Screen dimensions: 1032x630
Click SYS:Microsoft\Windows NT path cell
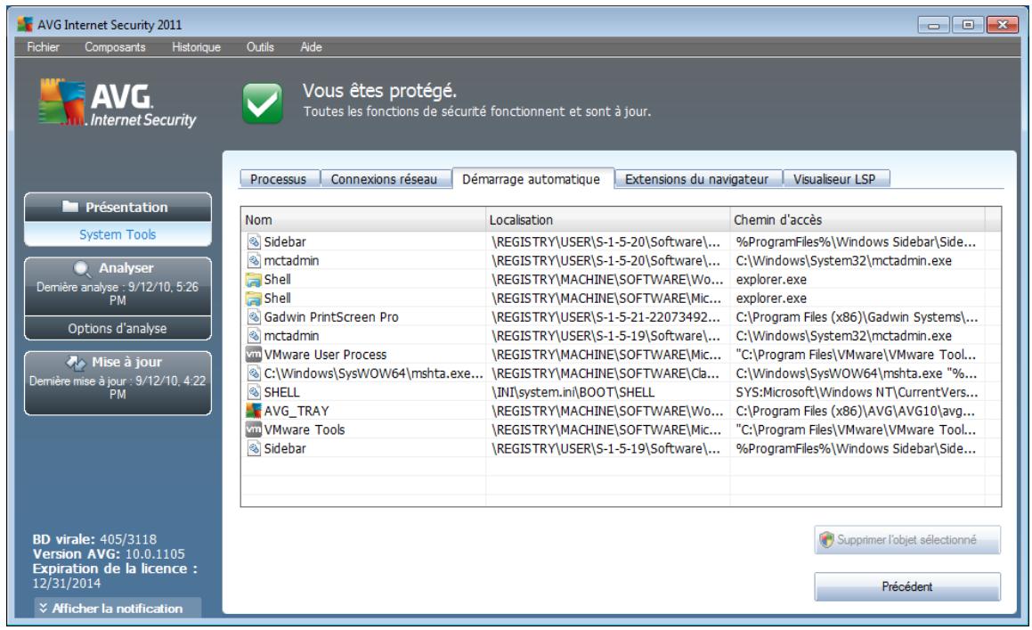coord(857,392)
